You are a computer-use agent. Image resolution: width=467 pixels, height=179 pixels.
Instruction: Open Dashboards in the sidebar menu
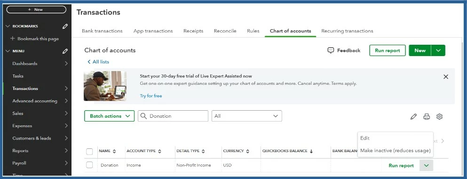tap(25, 64)
